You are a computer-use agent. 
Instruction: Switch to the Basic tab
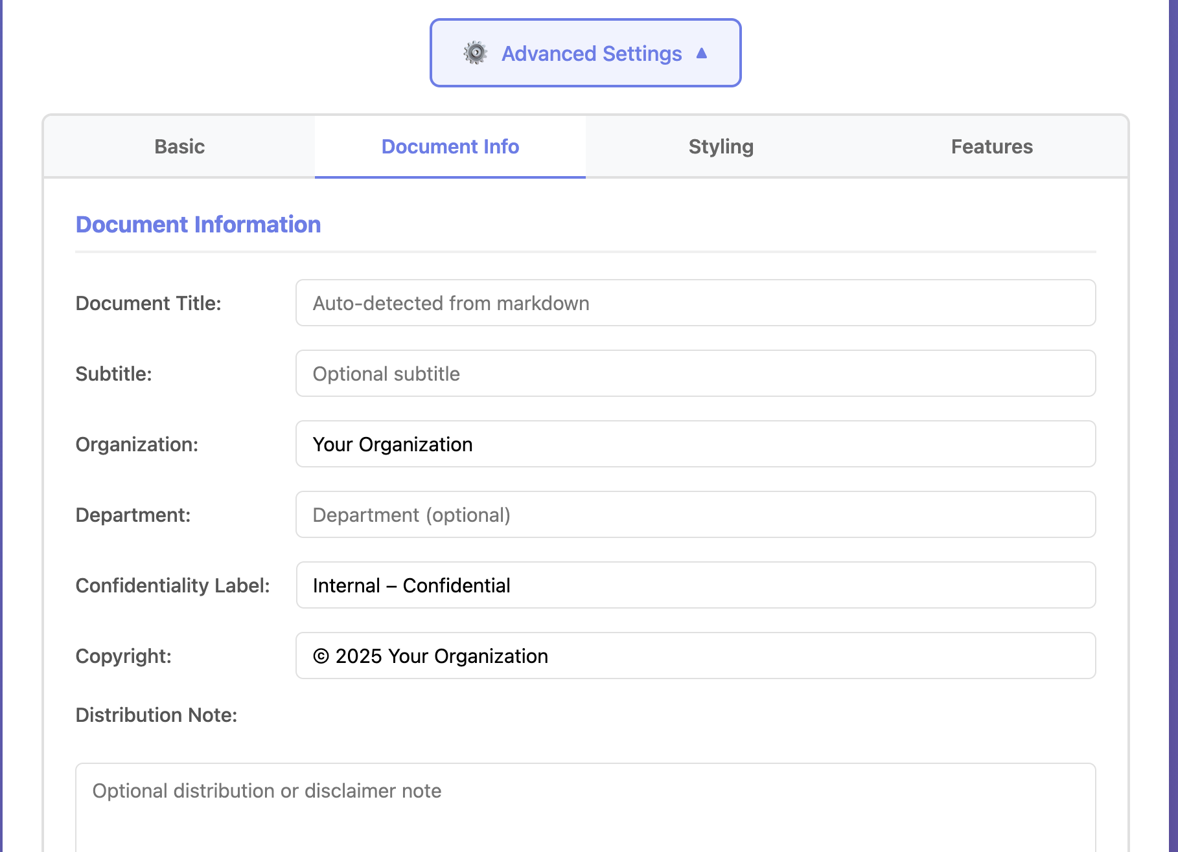point(179,147)
